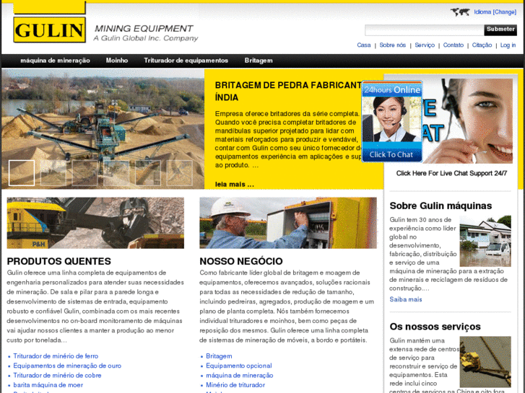Click the main quarry crusher slideshow image
Viewport: 525px width, 393px height.
103,129
